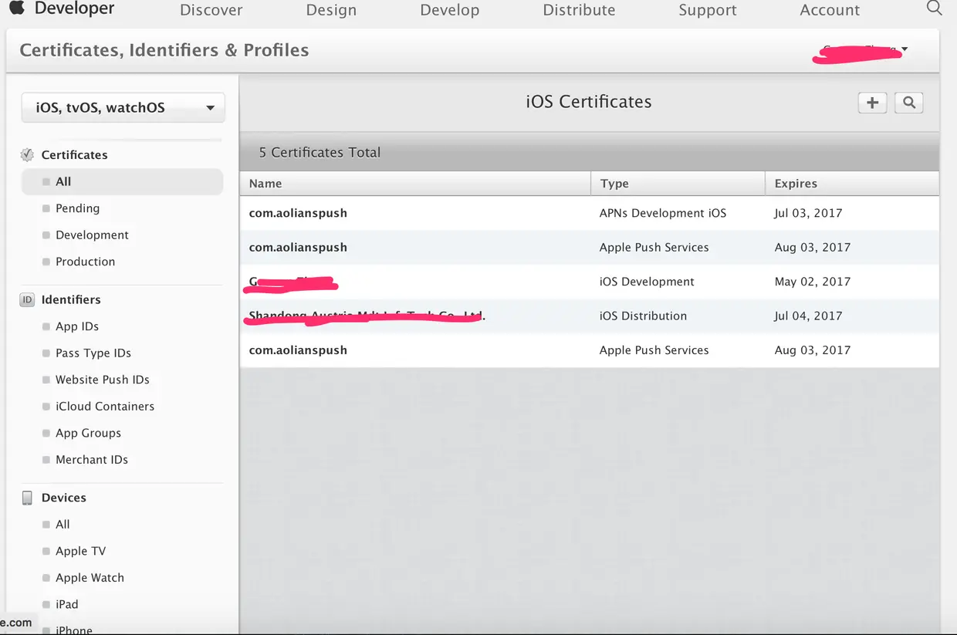This screenshot has width=957, height=635.
Task: Click the Certificates, Identifiers & Profiles title
Action: click(164, 50)
